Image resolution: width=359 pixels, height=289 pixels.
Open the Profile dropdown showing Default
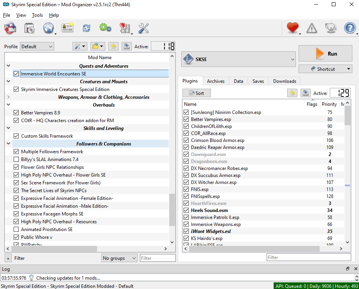pyautogui.click(x=37, y=47)
